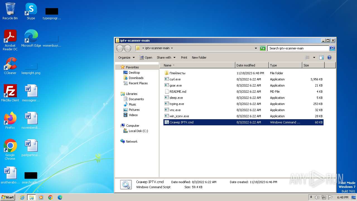Launch Skype from the desktop shortcut
Image resolution: width=357 pixels, height=201 pixels.
coord(31,11)
